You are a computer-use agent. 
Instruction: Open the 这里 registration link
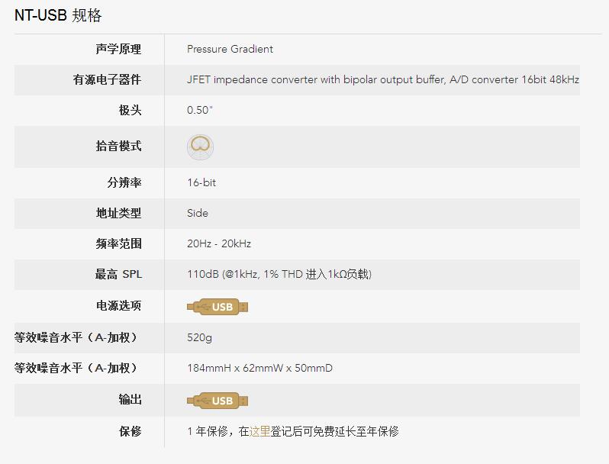pos(259,431)
